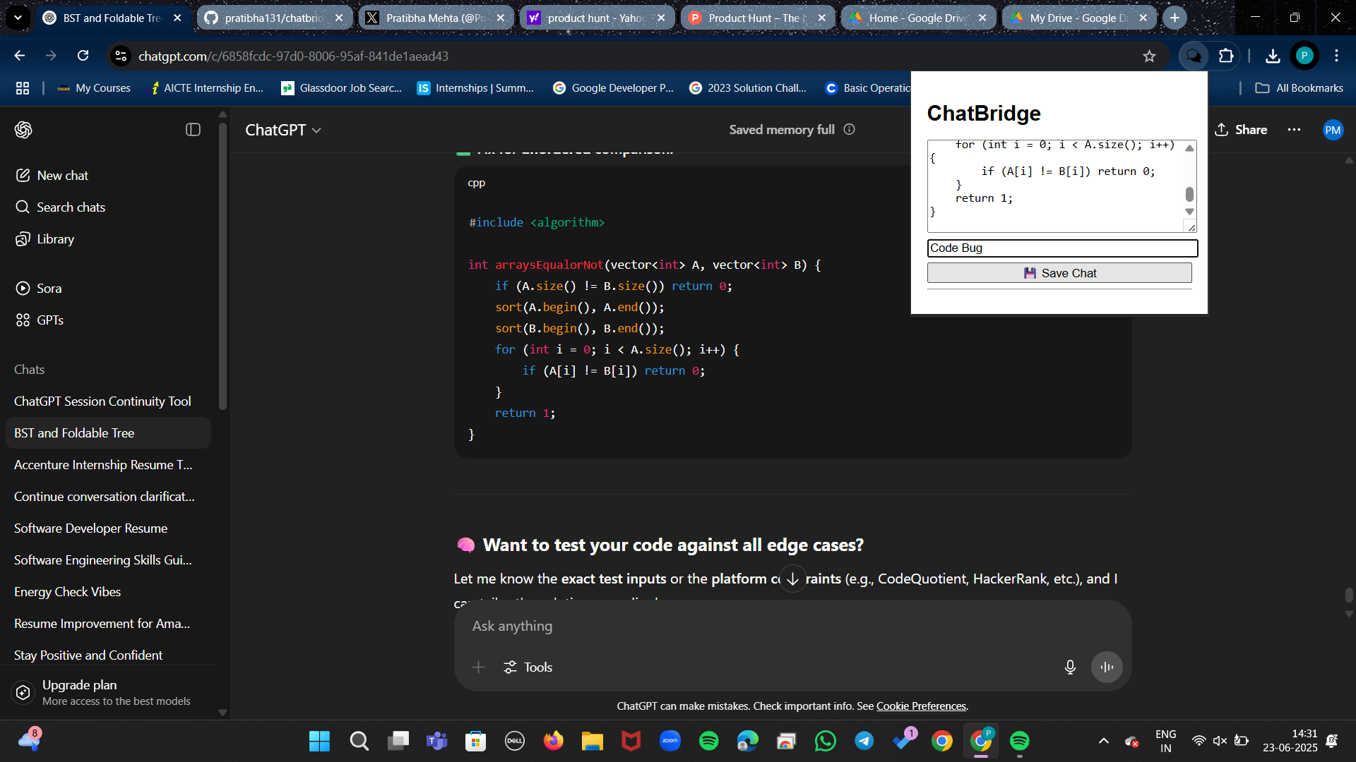Open the Windows Start menu
The height and width of the screenshot is (762, 1356).
pyautogui.click(x=319, y=741)
